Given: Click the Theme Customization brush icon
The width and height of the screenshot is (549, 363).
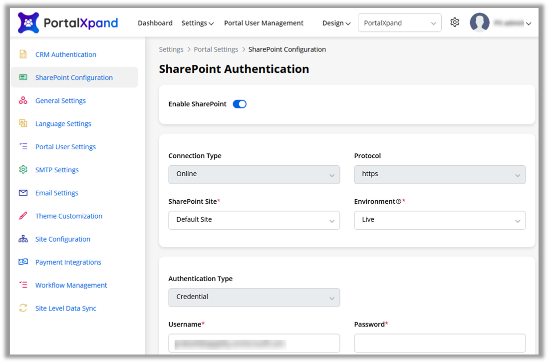Looking at the screenshot, I should point(23,216).
